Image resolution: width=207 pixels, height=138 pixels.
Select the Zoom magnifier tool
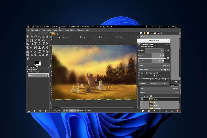[x=39, y=40]
